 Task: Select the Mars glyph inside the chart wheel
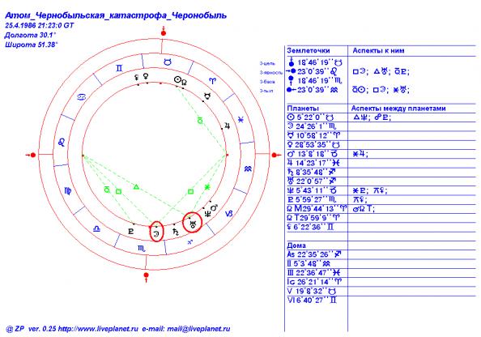(214, 208)
